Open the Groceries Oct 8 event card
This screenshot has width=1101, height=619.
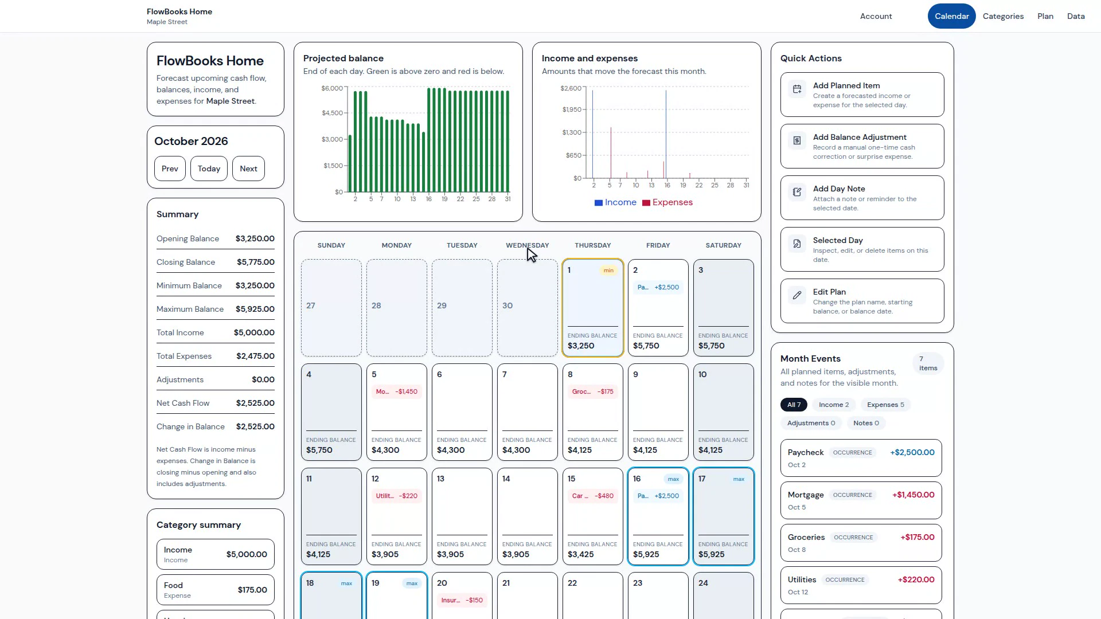[861, 543]
